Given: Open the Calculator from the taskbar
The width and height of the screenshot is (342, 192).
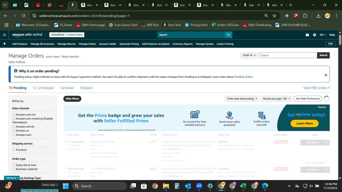Looking at the screenshot, I should [177, 186].
